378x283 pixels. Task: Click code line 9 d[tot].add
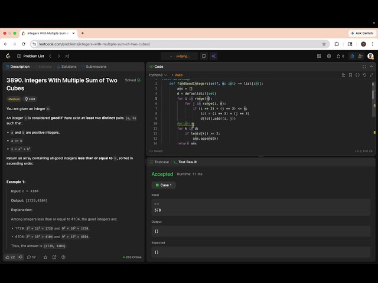click(218, 119)
